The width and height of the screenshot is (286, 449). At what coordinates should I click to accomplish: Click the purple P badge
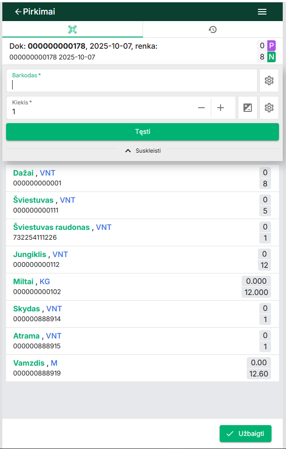click(272, 45)
